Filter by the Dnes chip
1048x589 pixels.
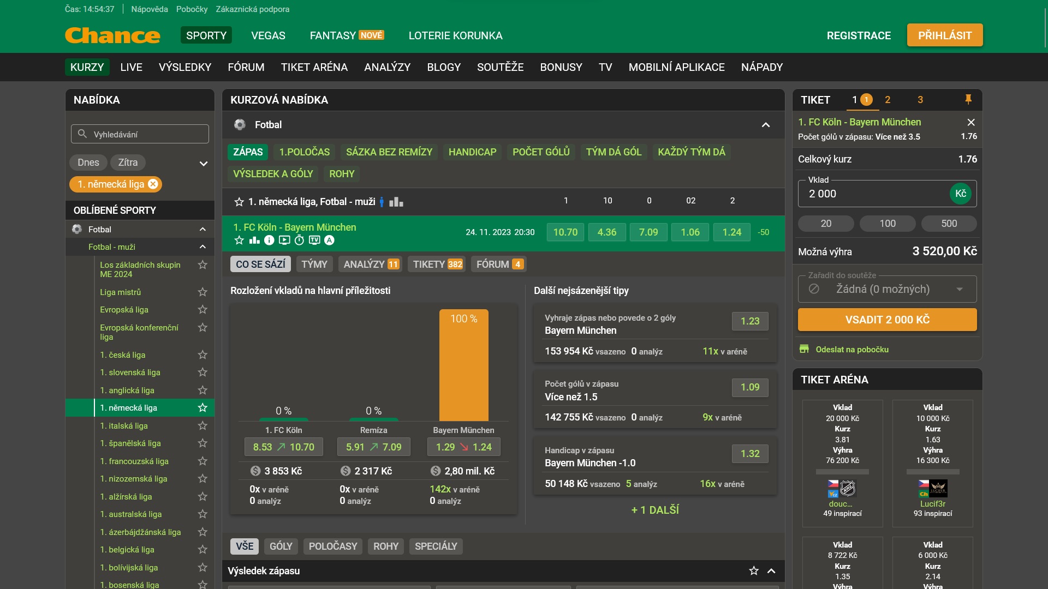coord(88,163)
